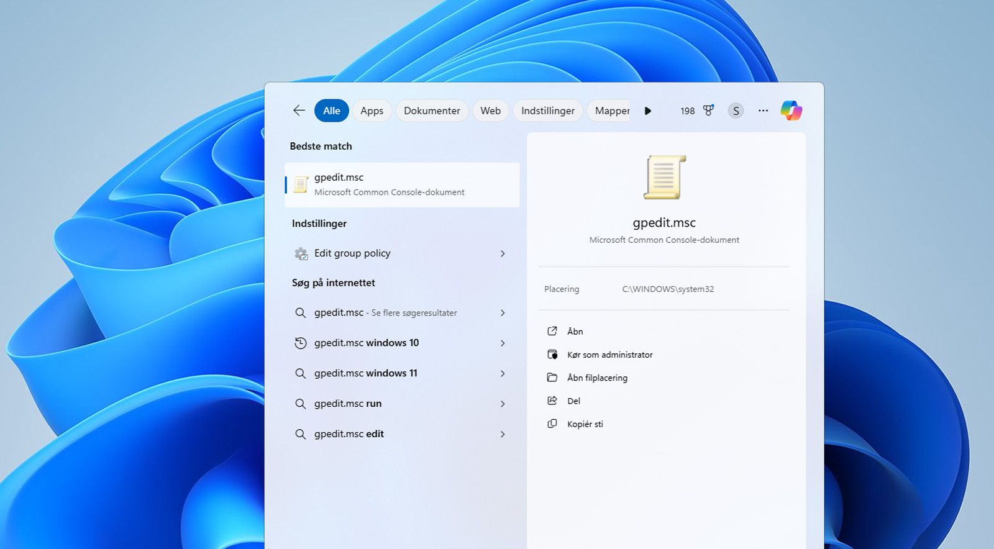The height and width of the screenshot is (549, 994).
Task: Switch to the Dokumenter filter tab
Action: pyautogui.click(x=432, y=111)
